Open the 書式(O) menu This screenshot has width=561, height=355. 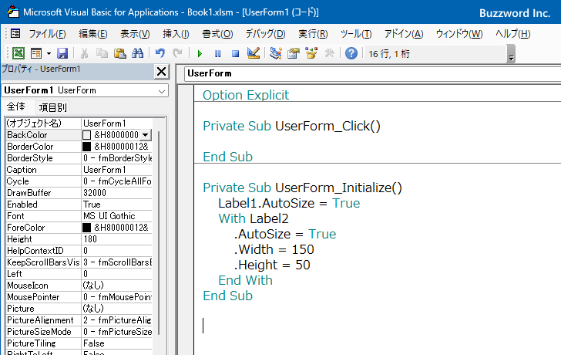[217, 34]
